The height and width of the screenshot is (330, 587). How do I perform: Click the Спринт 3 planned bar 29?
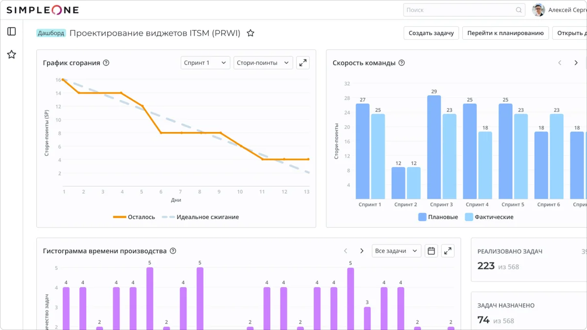(x=434, y=147)
